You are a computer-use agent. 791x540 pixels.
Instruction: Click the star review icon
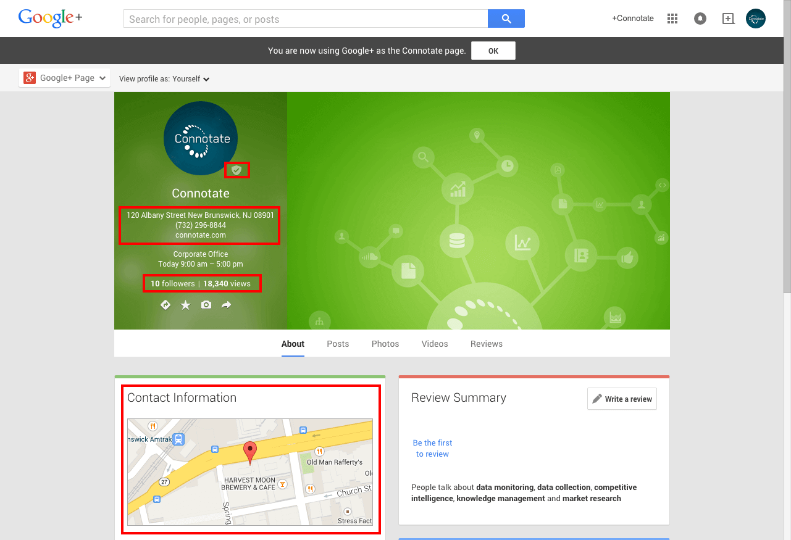pyautogui.click(x=185, y=305)
